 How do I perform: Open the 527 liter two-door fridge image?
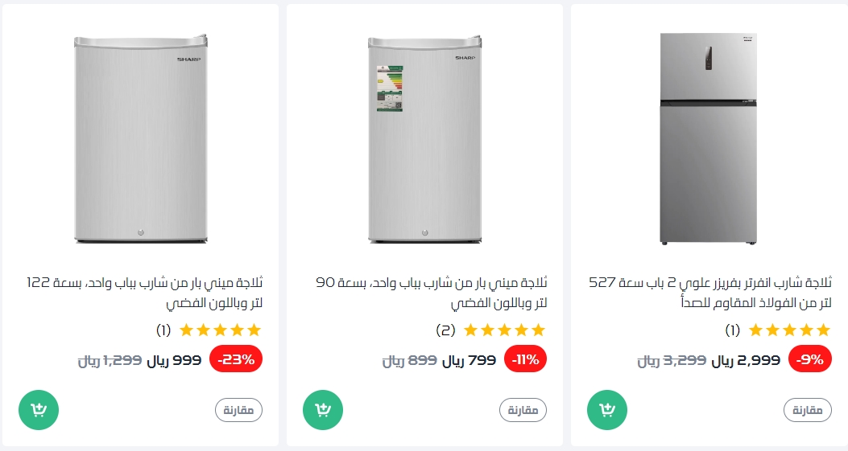point(709,139)
